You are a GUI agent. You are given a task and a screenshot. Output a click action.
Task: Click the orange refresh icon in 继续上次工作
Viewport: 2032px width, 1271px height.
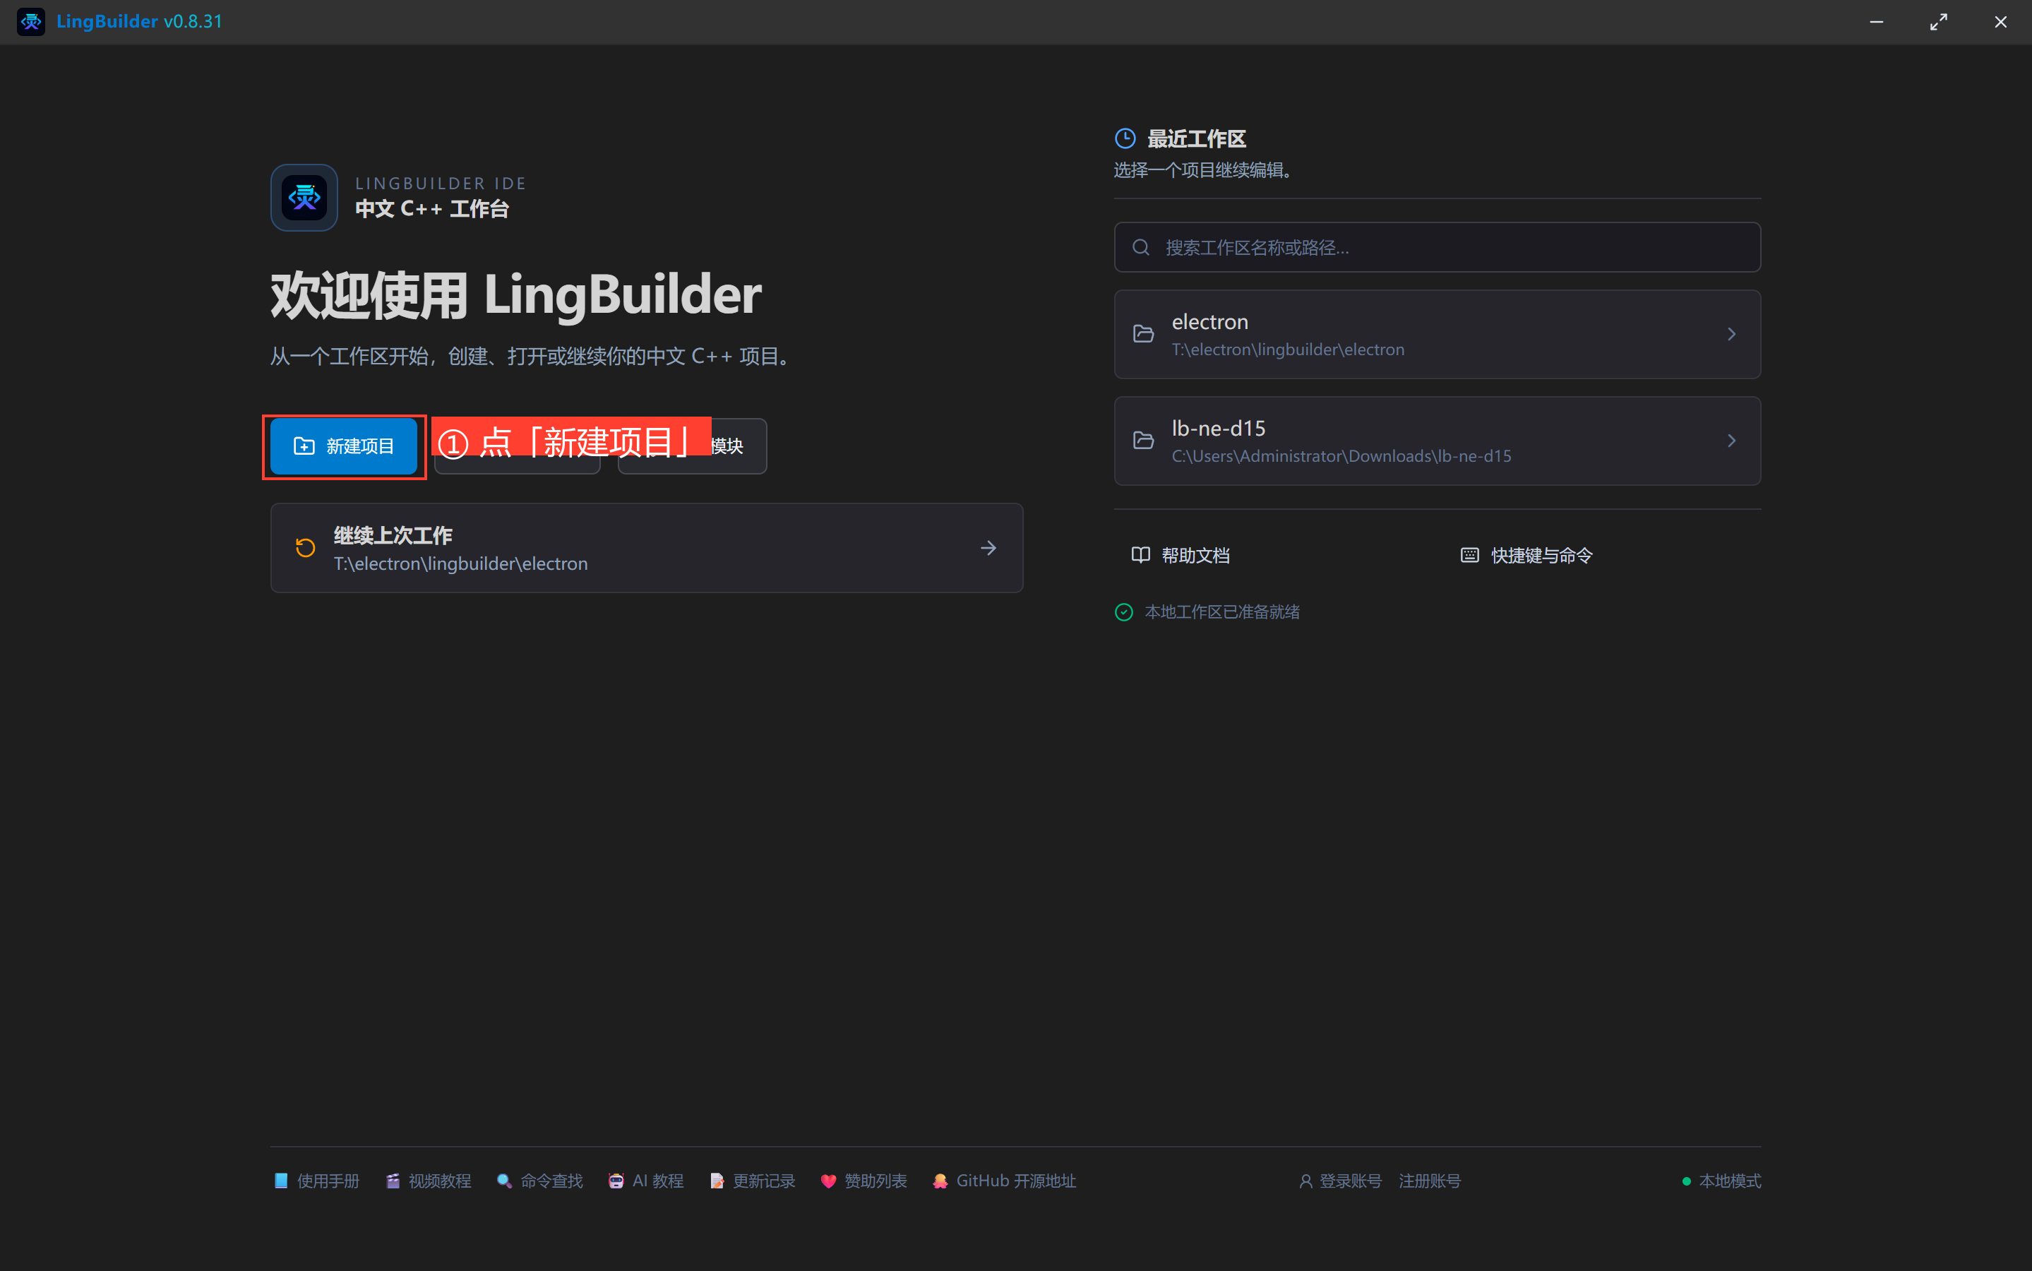306,548
